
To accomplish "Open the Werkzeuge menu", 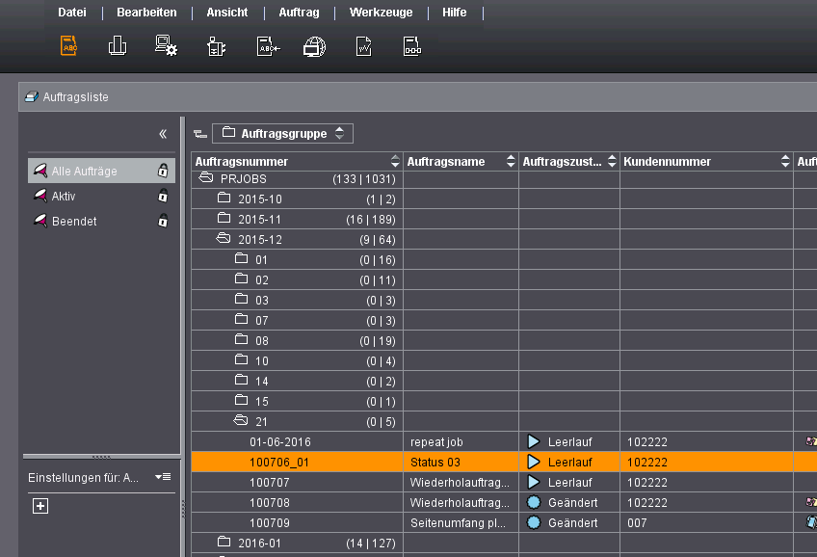I will (x=381, y=13).
